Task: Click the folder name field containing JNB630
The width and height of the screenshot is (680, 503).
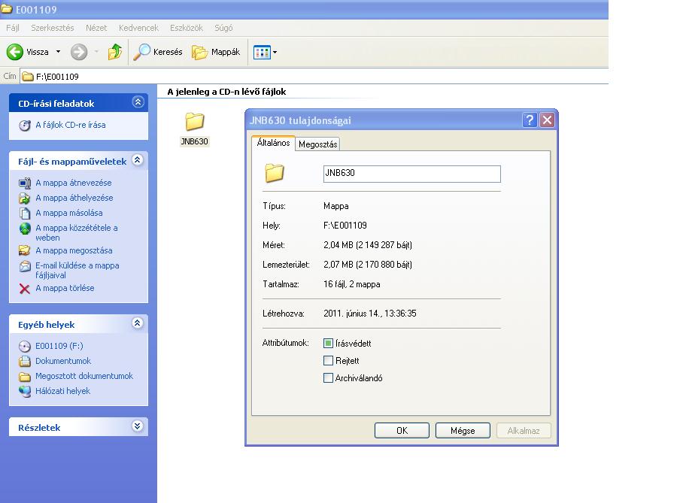Action: click(411, 174)
